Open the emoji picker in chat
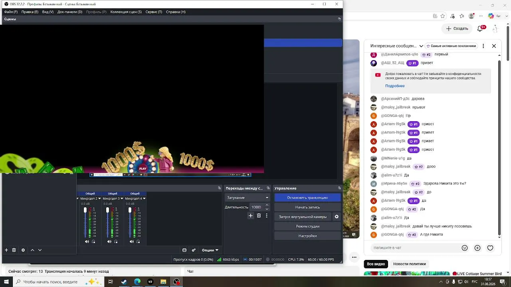The height and width of the screenshot is (287, 511). pos(465,248)
